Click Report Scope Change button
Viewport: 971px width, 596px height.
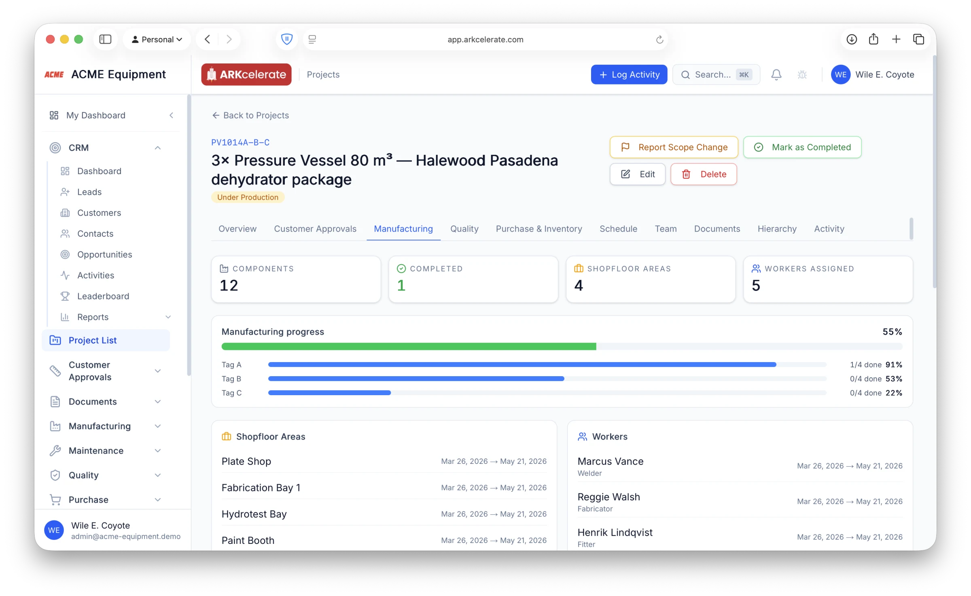point(674,147)
